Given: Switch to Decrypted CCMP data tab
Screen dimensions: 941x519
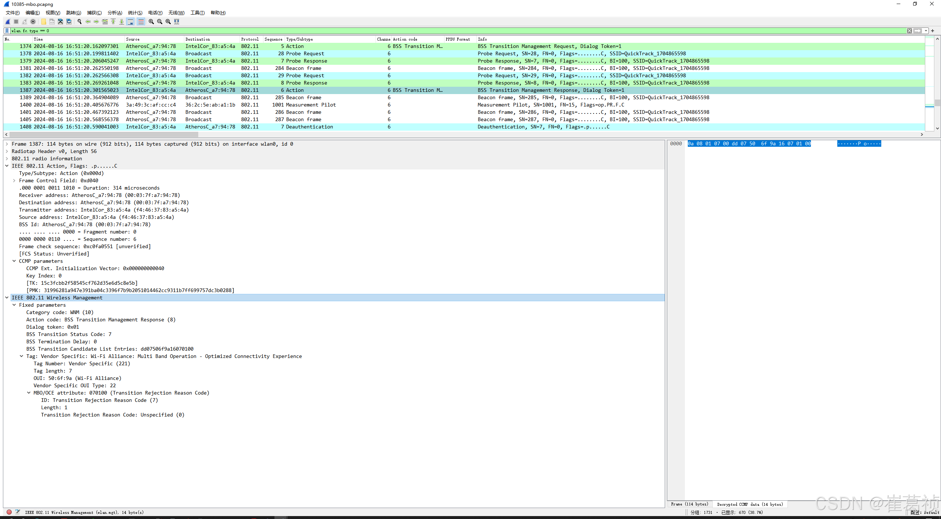Looking at the screenshot, I should (750, 504).
